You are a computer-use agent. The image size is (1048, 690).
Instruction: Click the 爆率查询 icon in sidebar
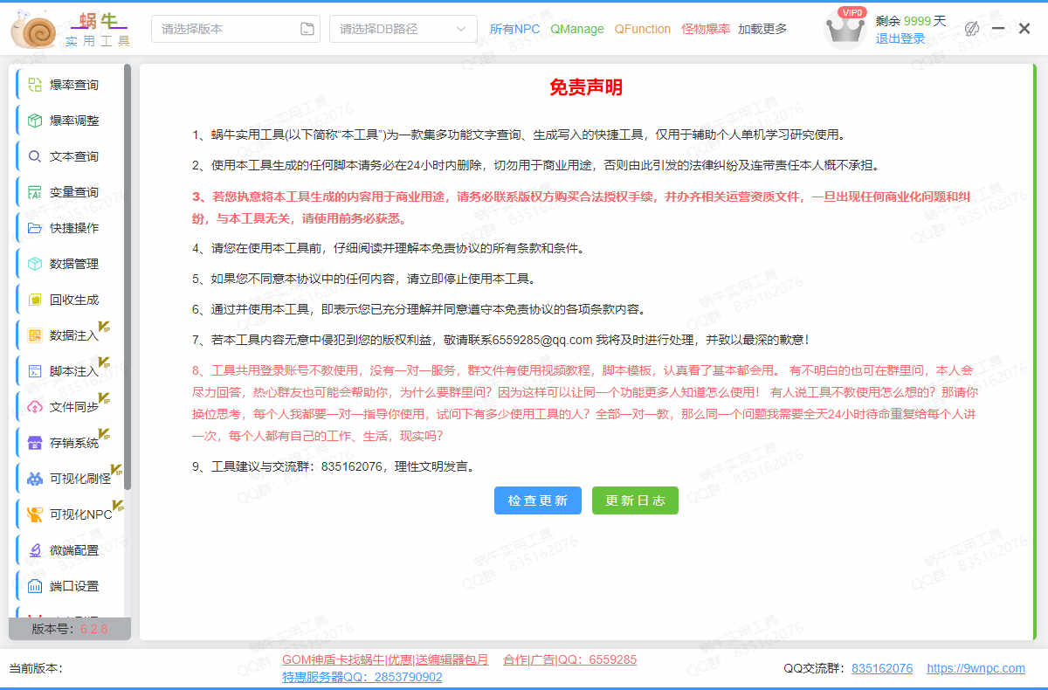click(35, 85)
